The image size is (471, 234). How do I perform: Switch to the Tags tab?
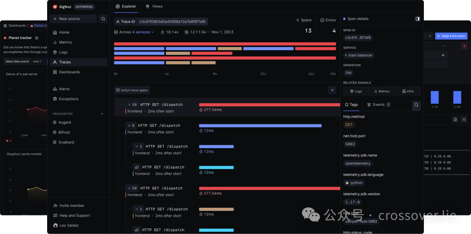click(352, 105)
